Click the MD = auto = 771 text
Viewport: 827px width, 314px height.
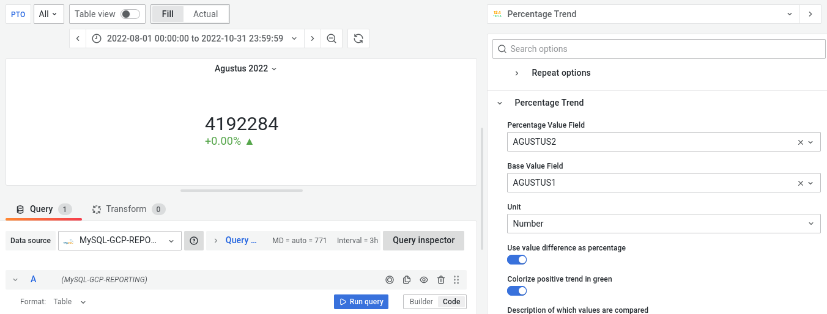300,241
